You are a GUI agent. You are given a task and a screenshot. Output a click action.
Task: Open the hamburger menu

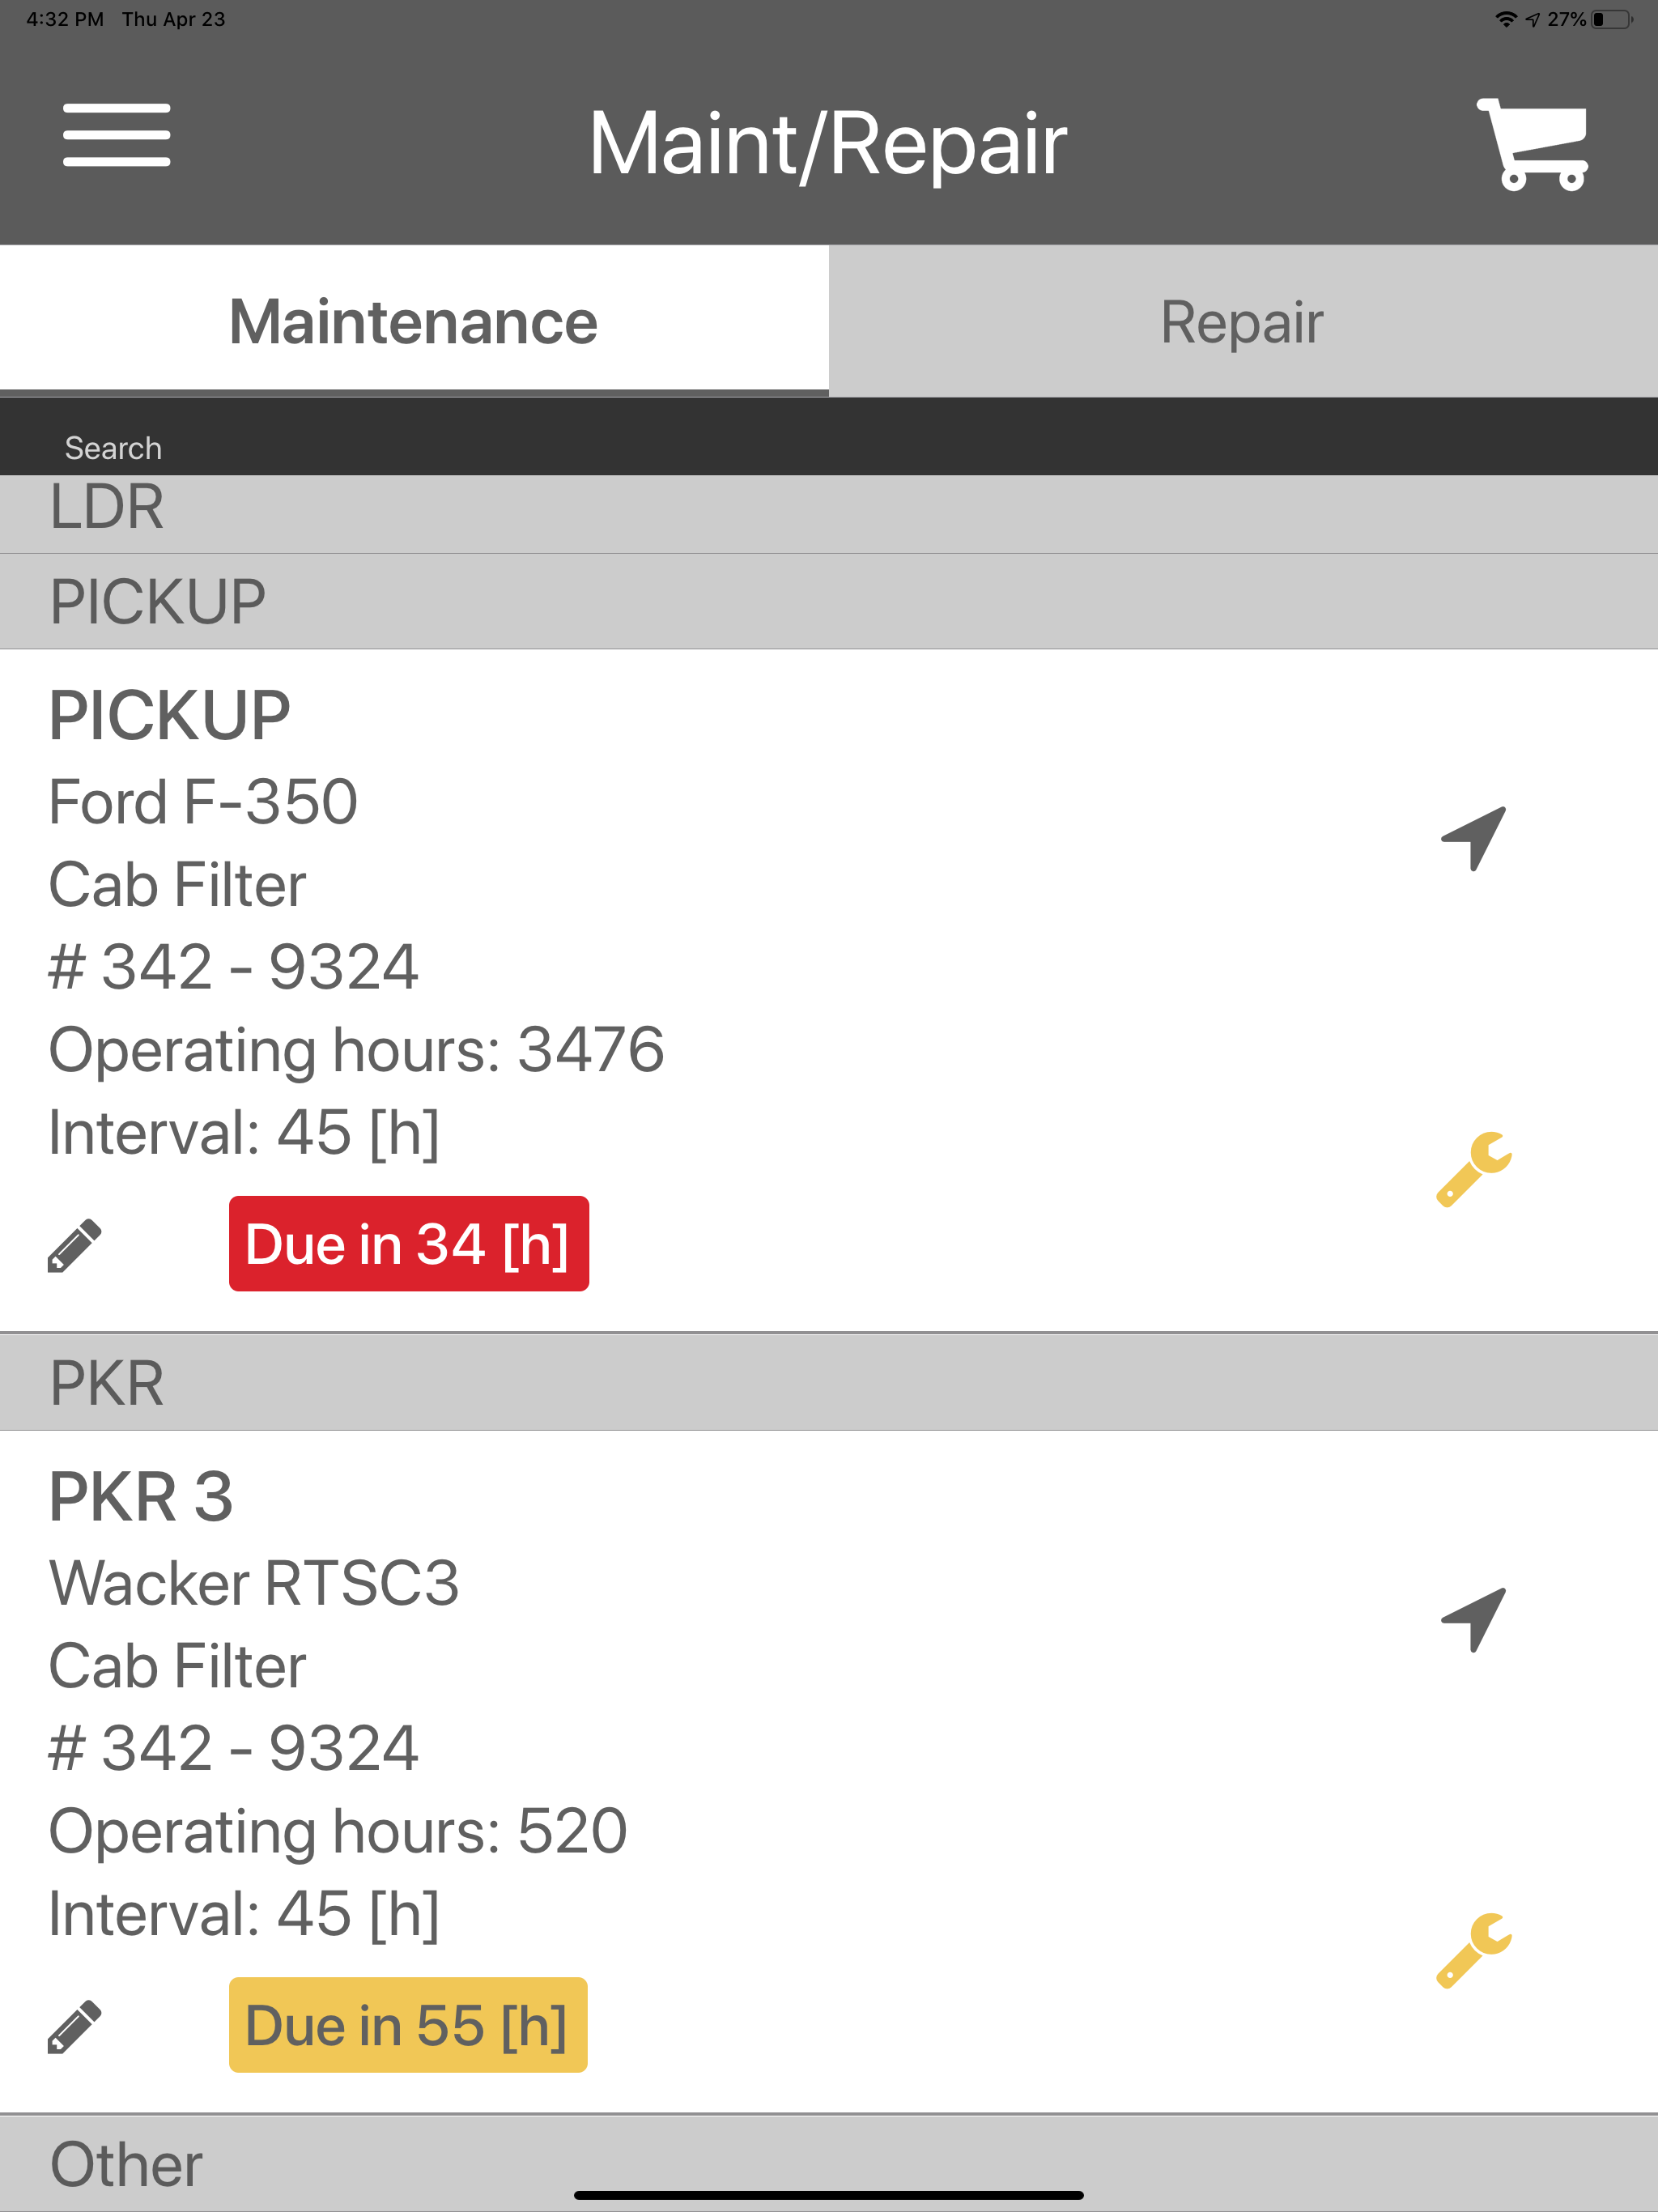click(x=116, y=135)
